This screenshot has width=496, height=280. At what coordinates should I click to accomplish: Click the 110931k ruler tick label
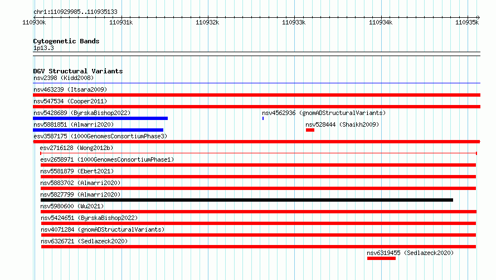click(121, 22)
